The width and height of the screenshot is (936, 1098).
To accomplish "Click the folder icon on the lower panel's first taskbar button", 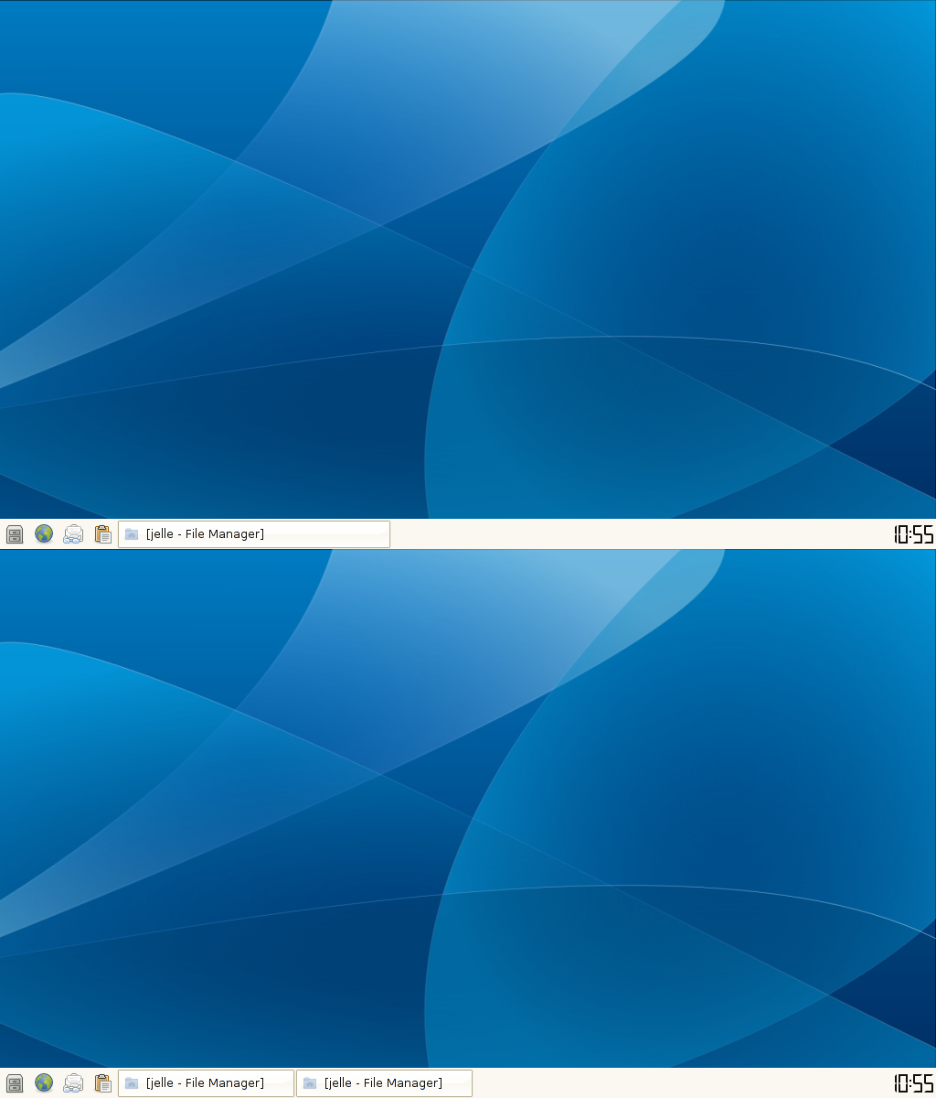I will point(132,1083).
